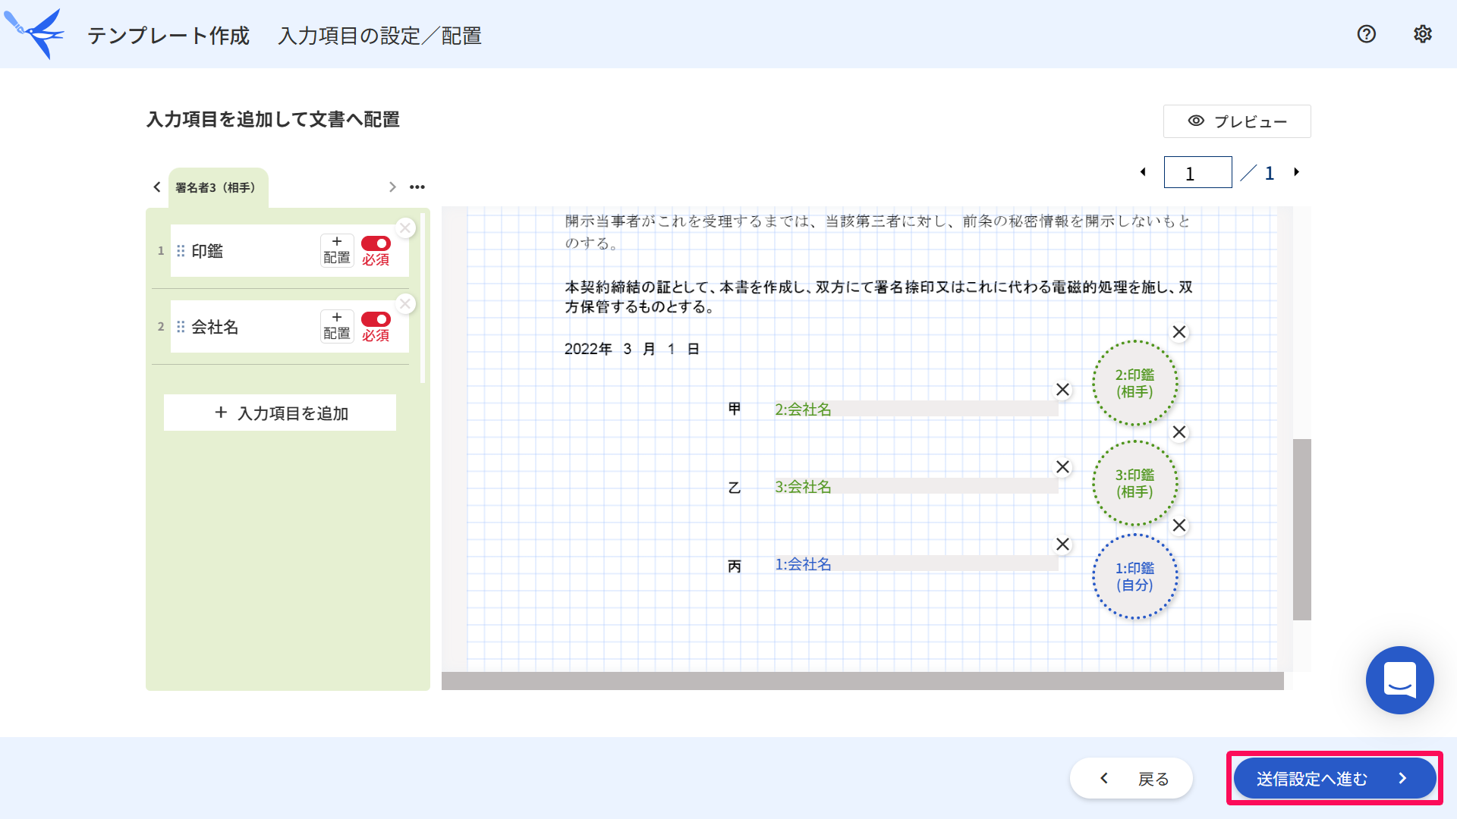Click the 印鑑 item label
The image size is (1457, 819).
click(207, 251)
